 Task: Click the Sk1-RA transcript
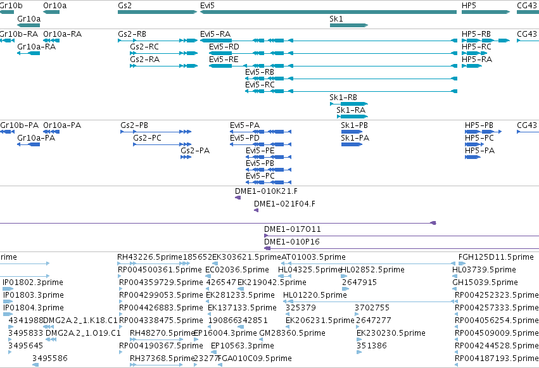pos(352,117)
